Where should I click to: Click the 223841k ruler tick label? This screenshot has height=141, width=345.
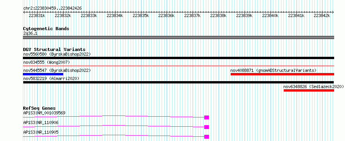point(297,15)
